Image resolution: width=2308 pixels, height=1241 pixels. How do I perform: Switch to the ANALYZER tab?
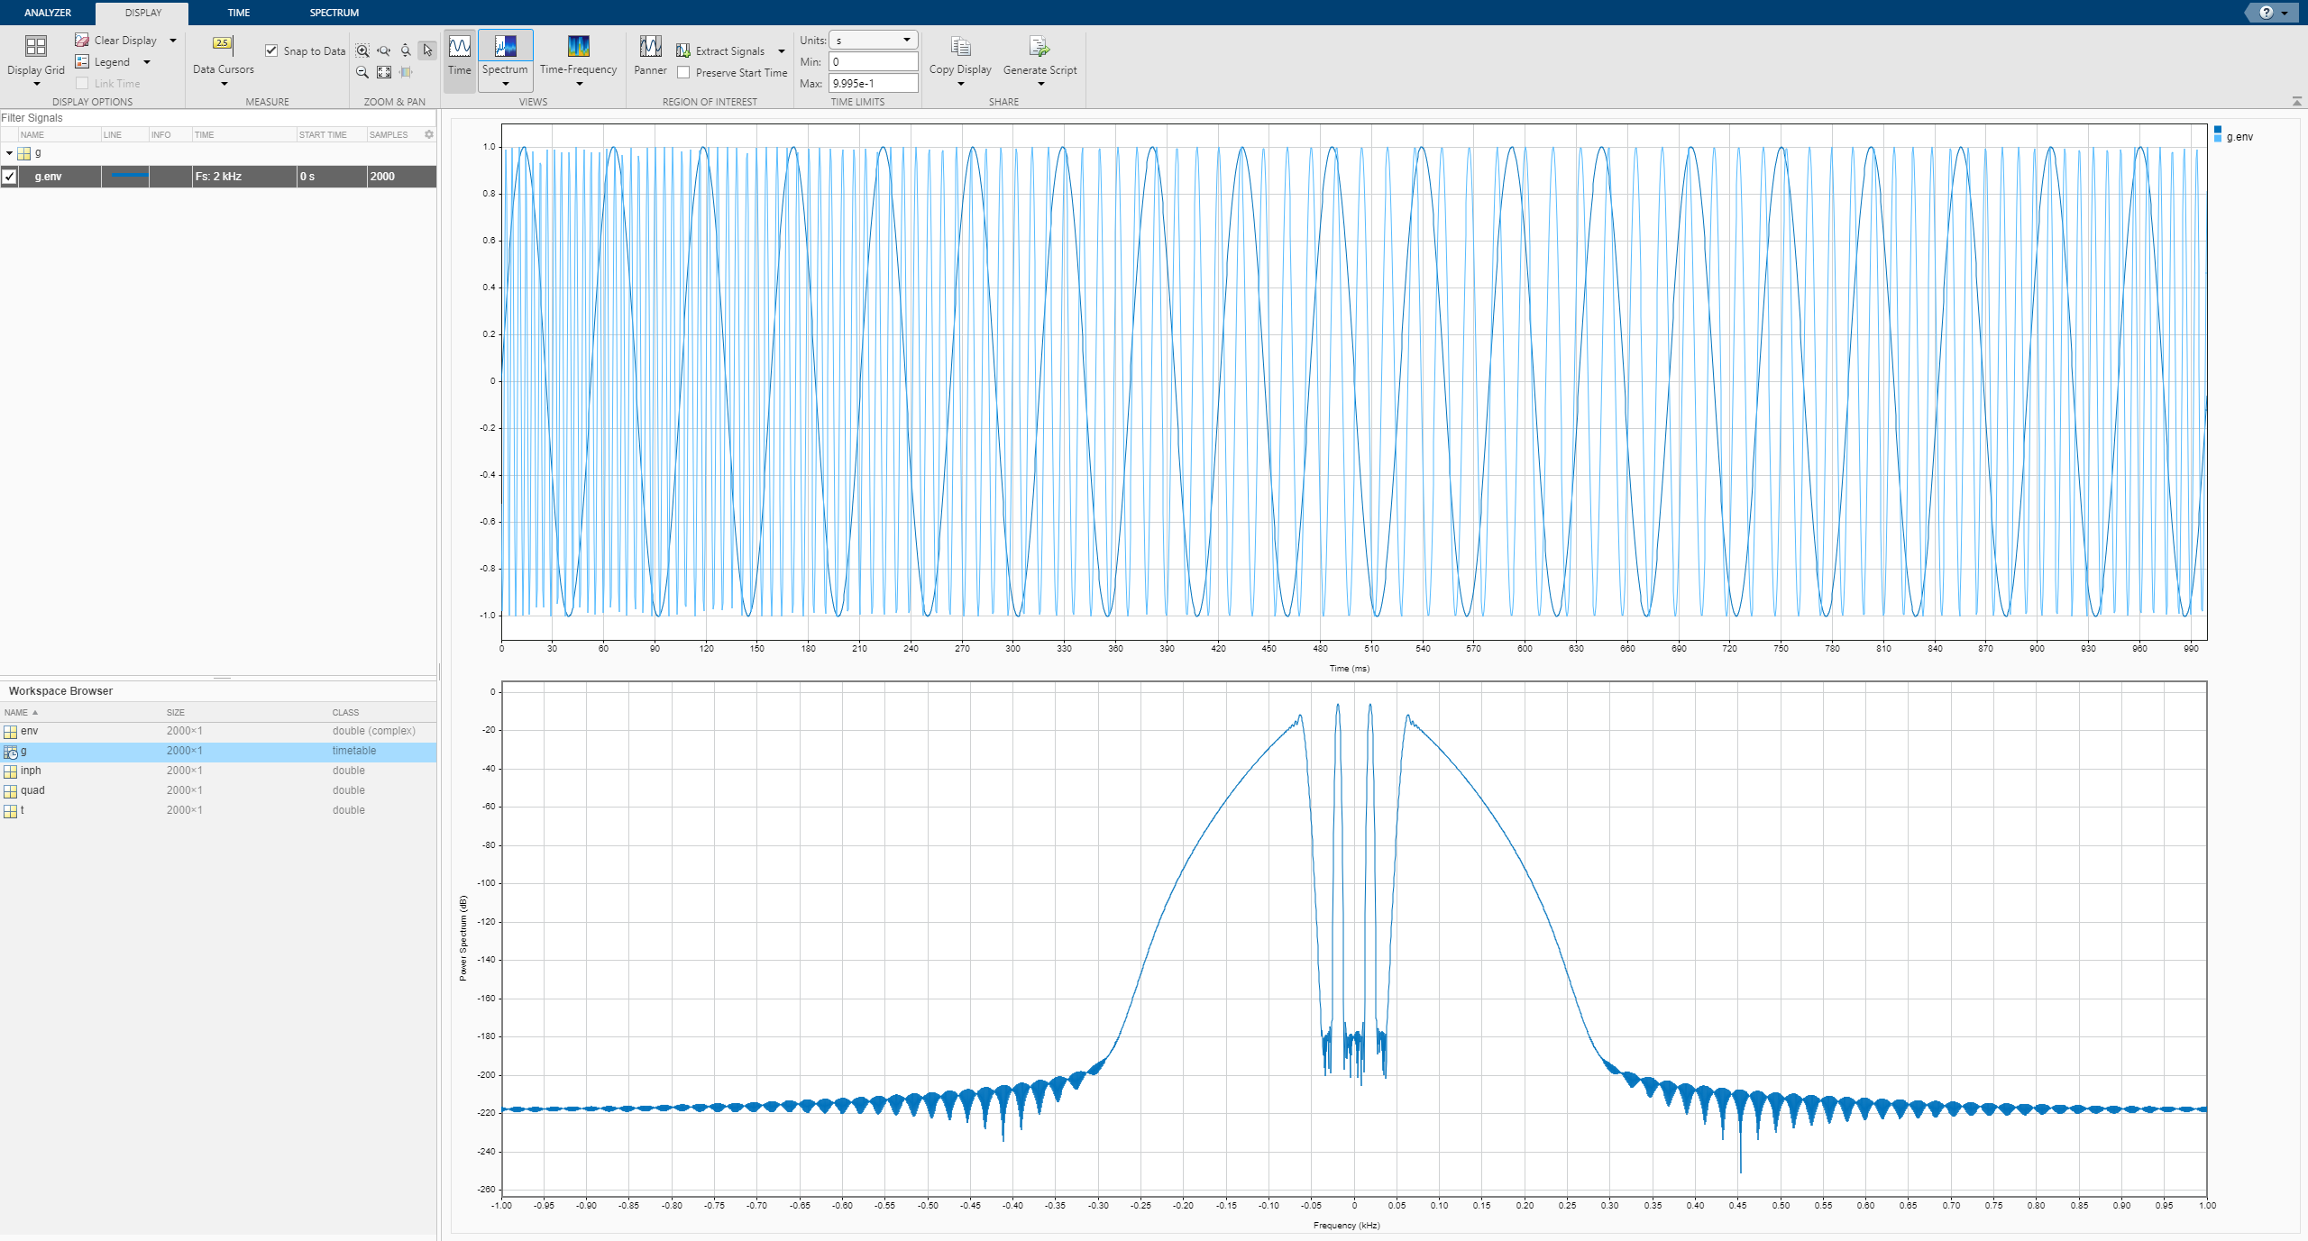click(48, 13)
